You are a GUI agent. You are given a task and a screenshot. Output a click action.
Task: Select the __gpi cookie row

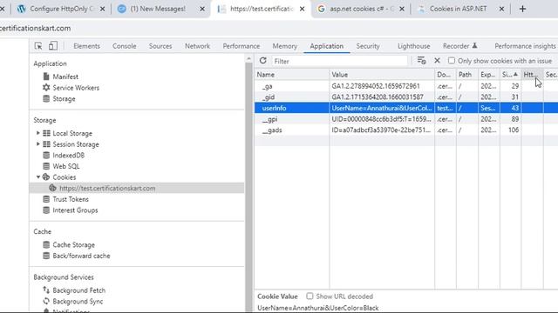[x=406, y=119]
